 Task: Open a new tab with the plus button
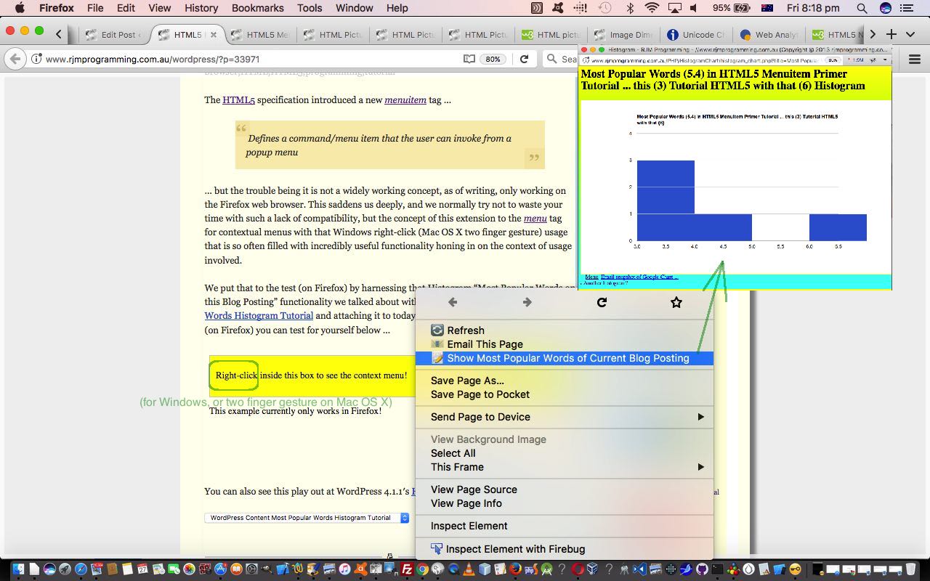click(891, 34)
